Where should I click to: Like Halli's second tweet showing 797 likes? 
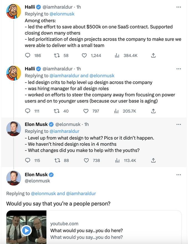coord(86,111)
